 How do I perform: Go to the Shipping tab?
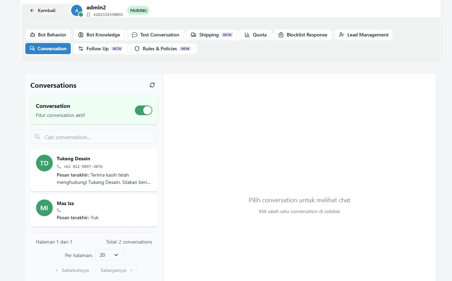point(212,35)
